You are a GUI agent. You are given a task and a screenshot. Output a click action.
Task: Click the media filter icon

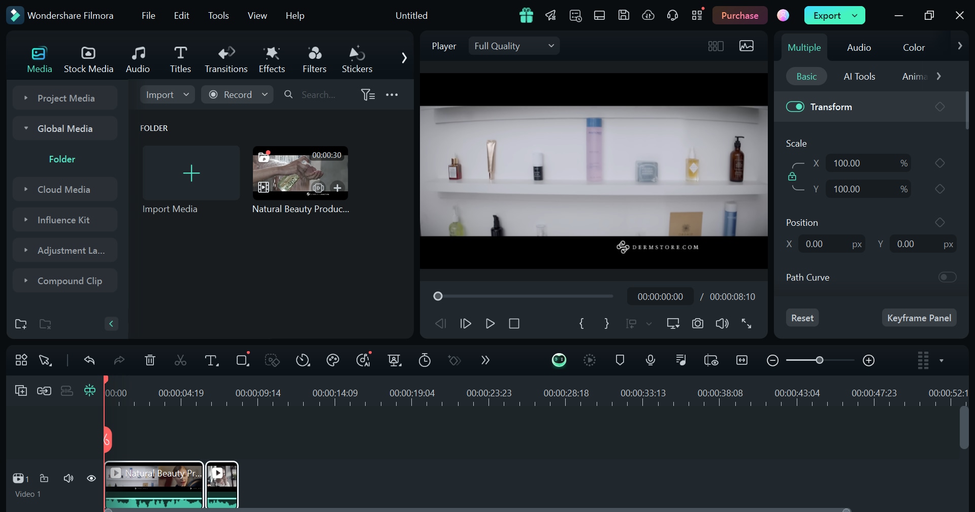(x=368, y=94)
